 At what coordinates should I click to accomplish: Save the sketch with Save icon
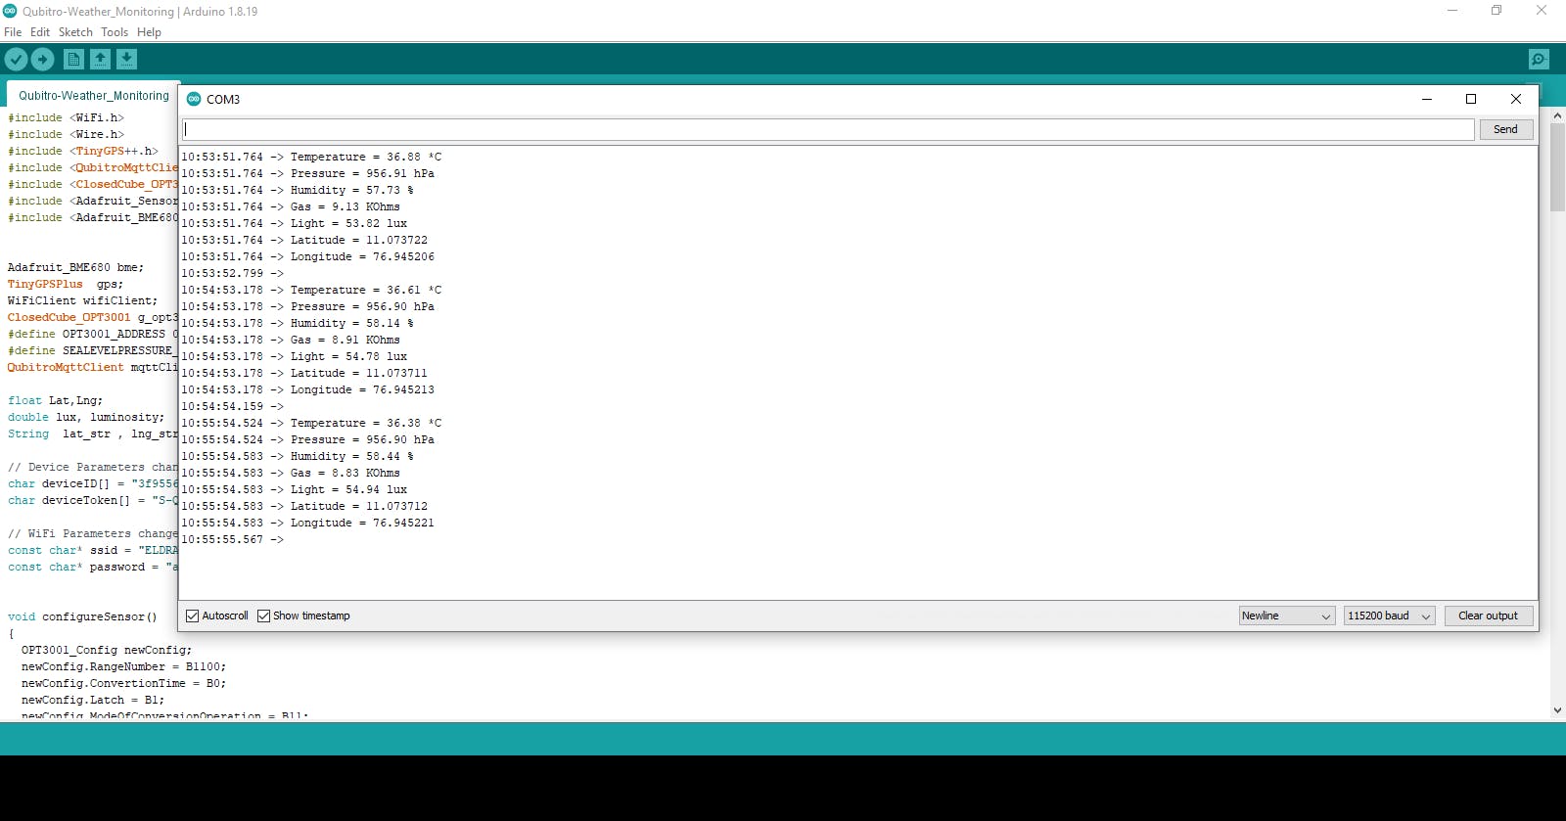coord(126,60)
